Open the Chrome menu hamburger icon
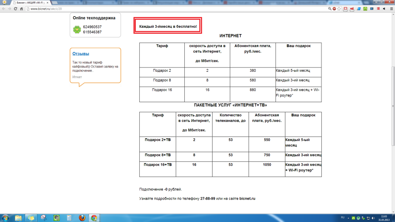Screen dimensions: 395x222 (x=390, y=8)
